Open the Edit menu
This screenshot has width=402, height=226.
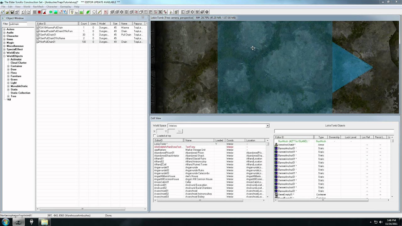(10, 7)
